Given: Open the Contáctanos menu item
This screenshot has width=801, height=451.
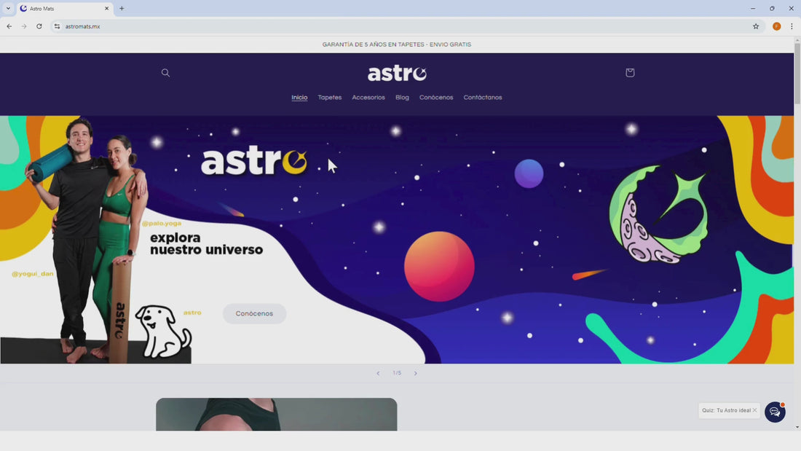Looking at the screenshot, I should pyautogui.click(x=483, y=97).
